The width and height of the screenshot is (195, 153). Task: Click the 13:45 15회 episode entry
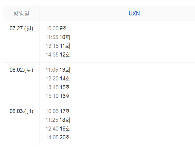(58, 87)
